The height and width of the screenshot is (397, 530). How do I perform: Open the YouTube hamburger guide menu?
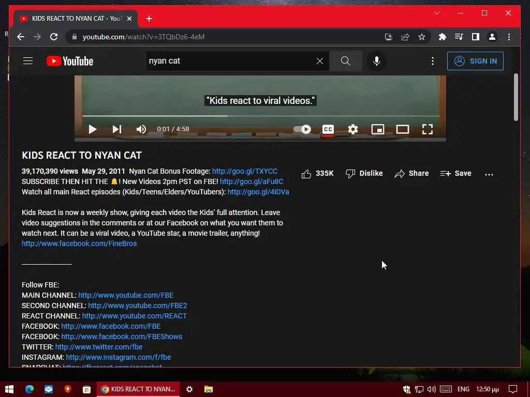click(x=28, y=61)
